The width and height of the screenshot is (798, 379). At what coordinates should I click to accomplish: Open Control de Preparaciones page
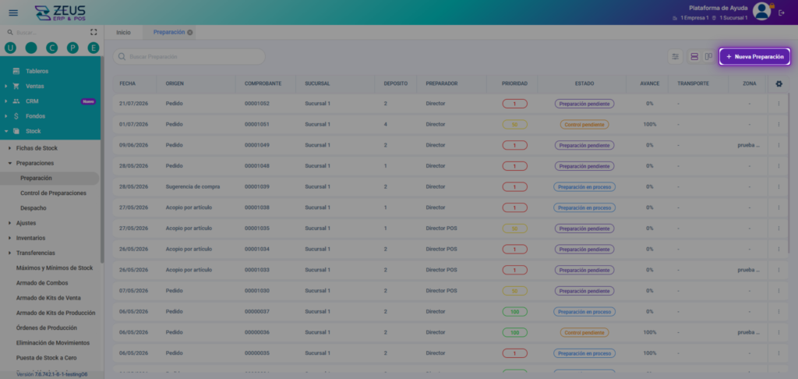(x=53, y=193)
